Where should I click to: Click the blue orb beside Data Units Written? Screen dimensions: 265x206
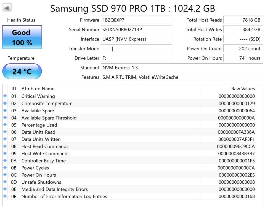5,139
